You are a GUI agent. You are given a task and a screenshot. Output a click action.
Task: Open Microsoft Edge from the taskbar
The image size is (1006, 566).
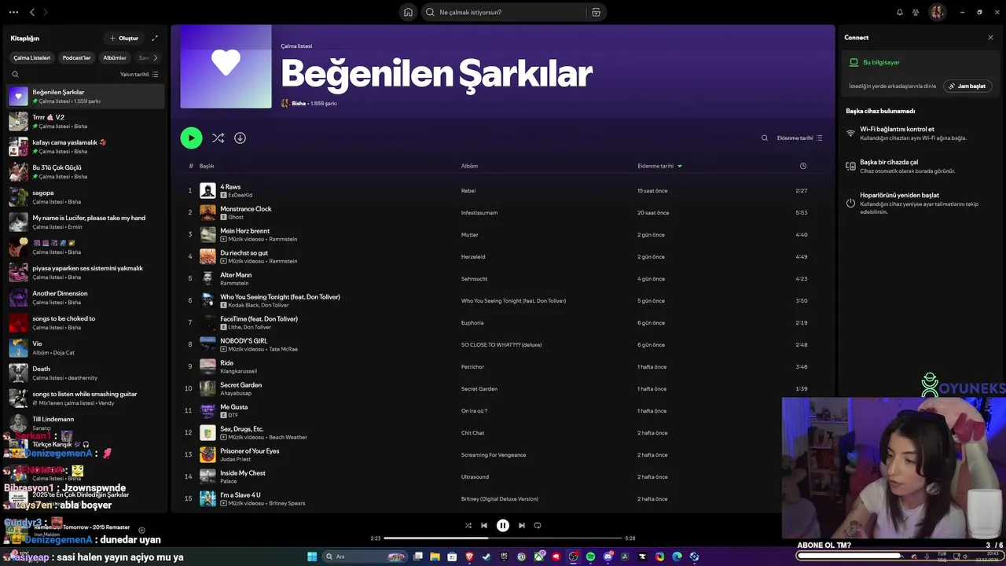[x=677, y=557]
